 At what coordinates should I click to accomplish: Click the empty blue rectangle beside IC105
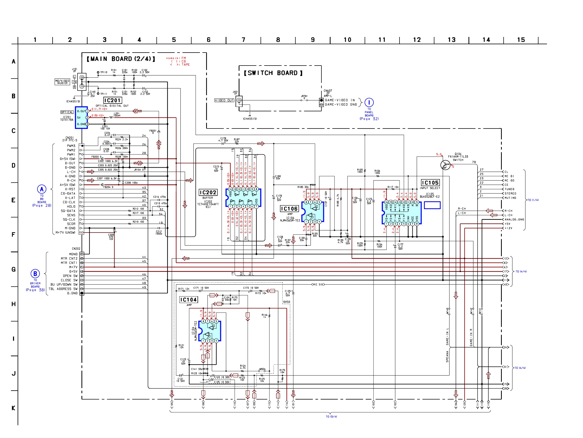click(x=432, y=205)
